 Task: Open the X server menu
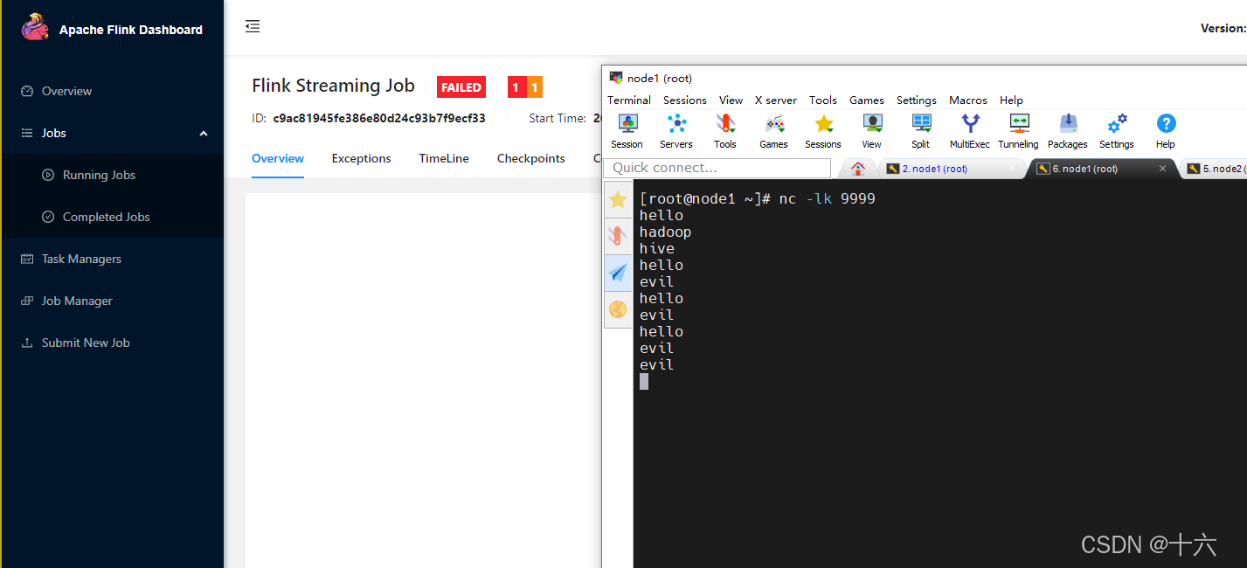point(776,100)
